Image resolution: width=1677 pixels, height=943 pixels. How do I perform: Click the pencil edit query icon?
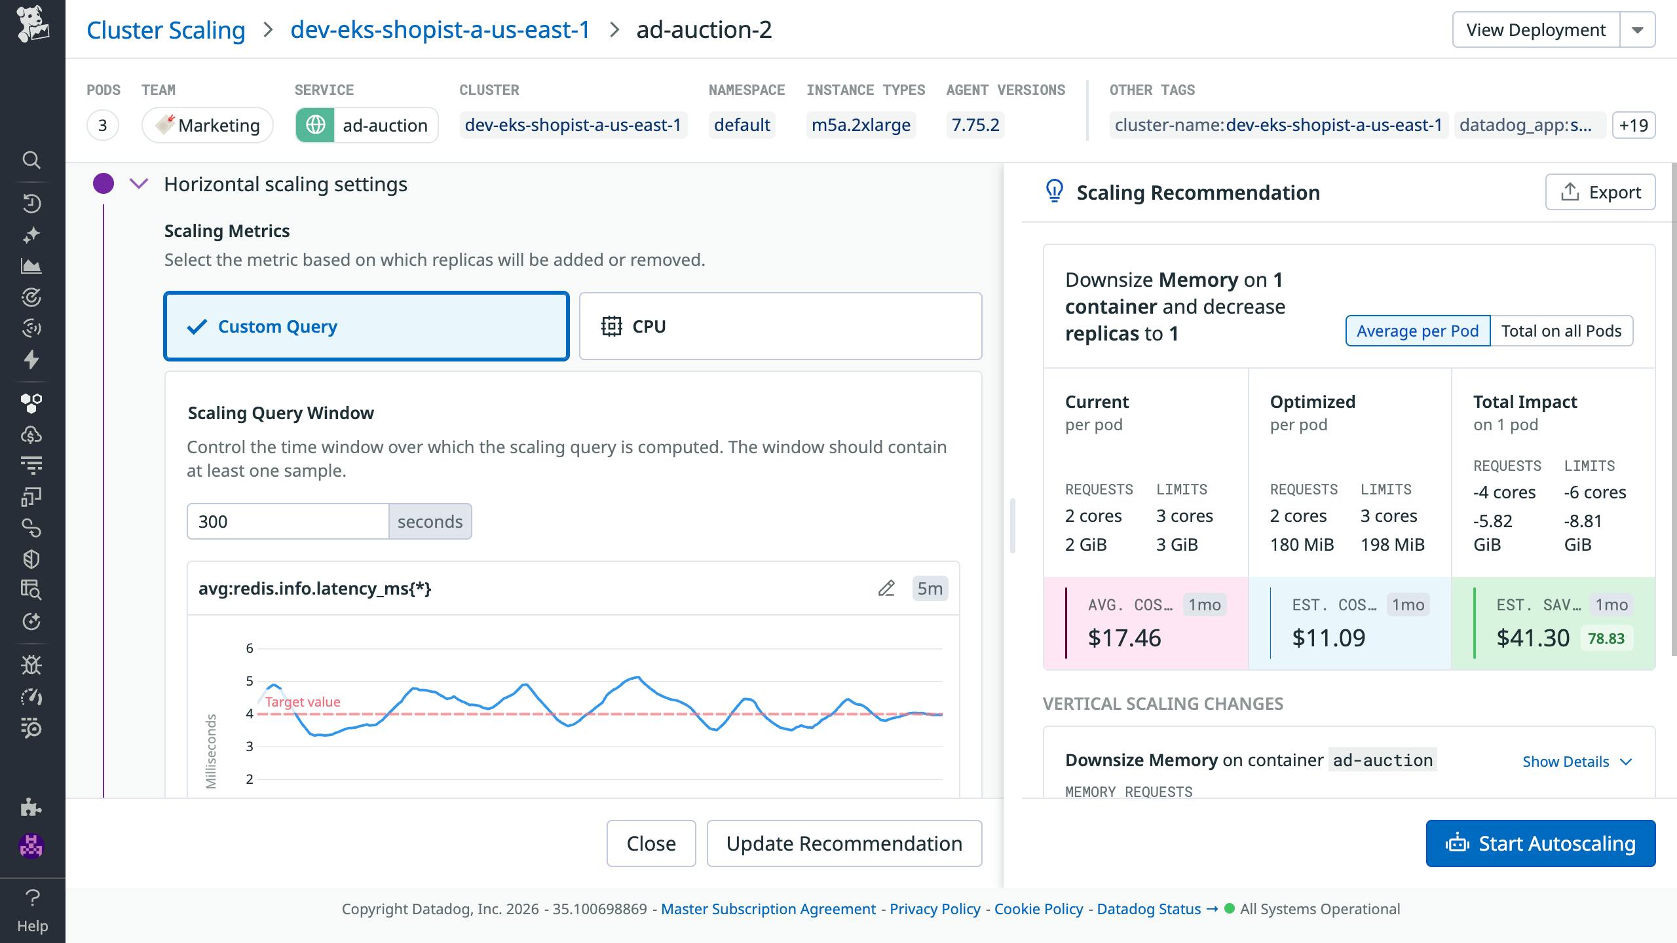[886, 588]
